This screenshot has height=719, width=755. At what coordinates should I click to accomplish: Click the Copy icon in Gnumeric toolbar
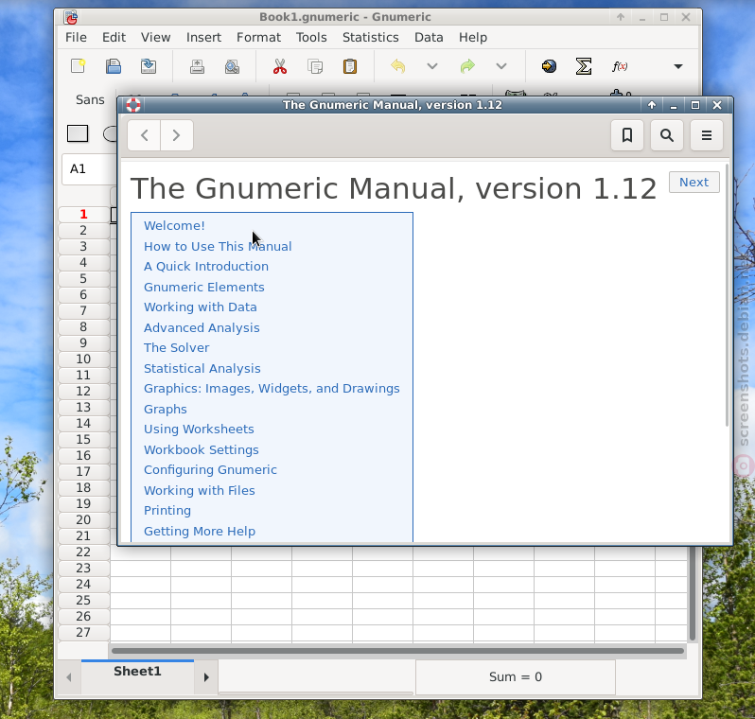pyautogui.click(x=315, y=66)
